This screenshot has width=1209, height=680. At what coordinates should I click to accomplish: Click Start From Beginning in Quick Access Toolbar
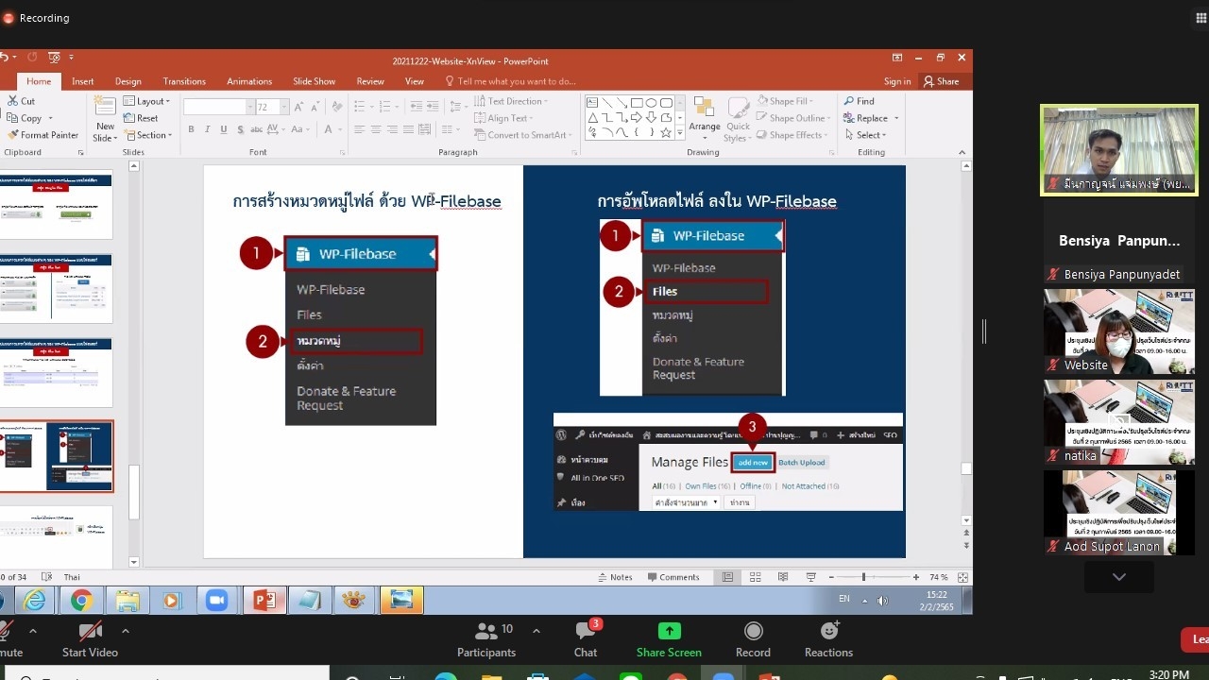pos(54,58)
